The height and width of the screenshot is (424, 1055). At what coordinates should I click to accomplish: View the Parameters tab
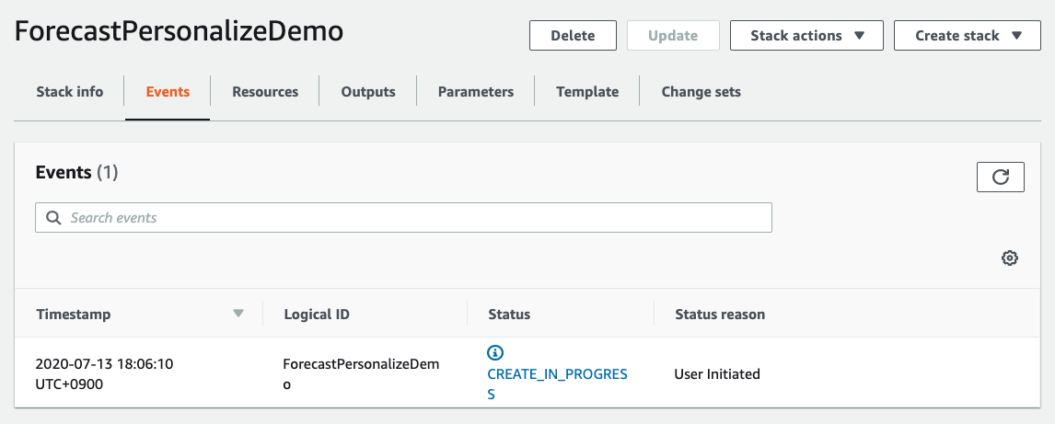(476, 91)
